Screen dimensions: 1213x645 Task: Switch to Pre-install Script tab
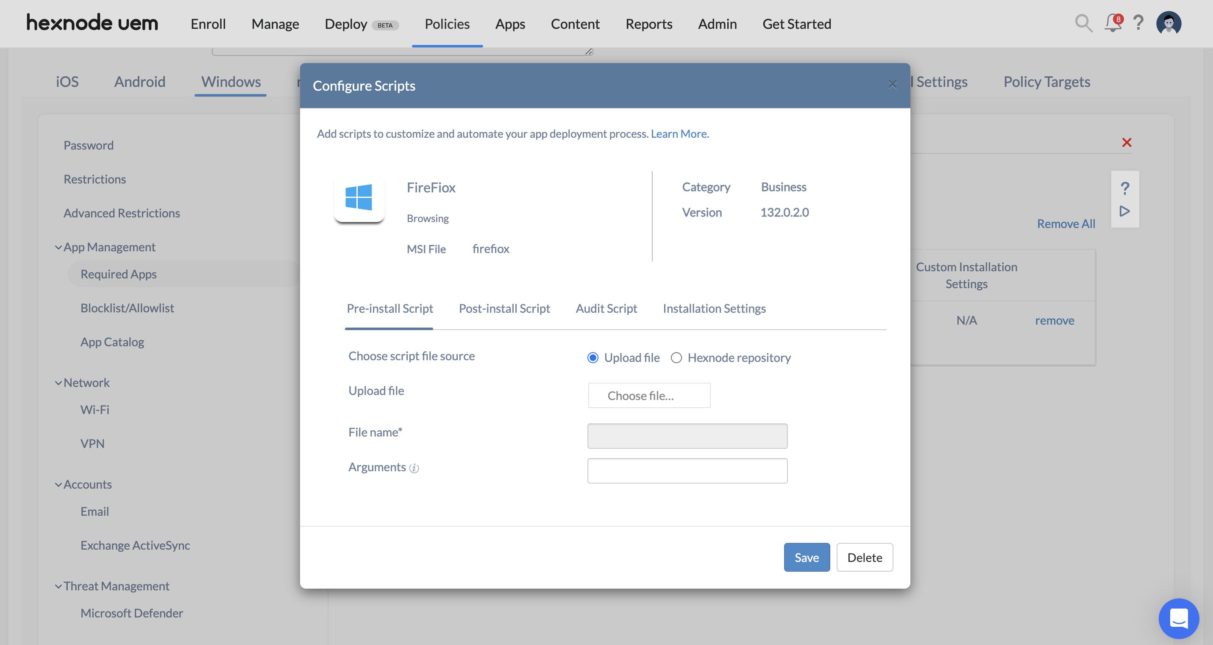(x=389, y=309)
